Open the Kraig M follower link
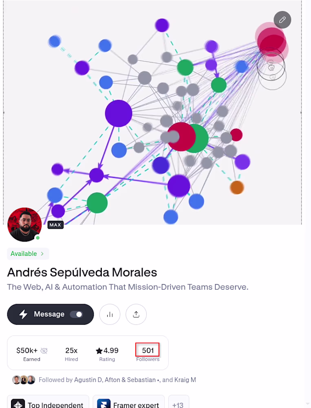The height and width of the screenshot is (408, 311). click(x=185, y=380)
